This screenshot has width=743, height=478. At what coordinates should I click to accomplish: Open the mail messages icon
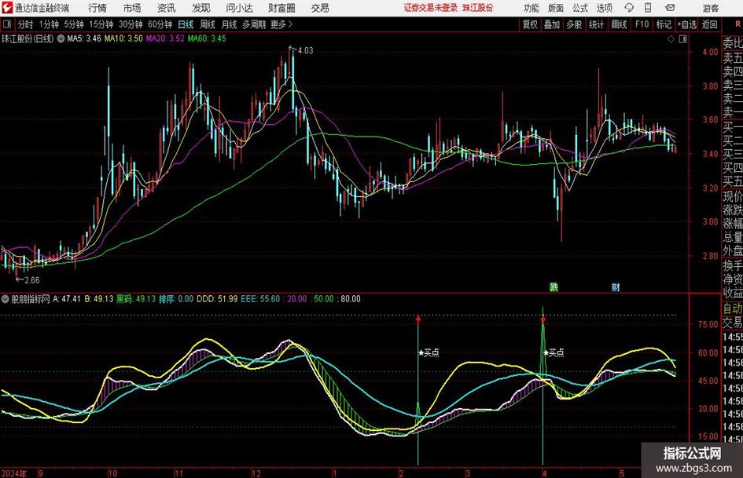[670, 8]
